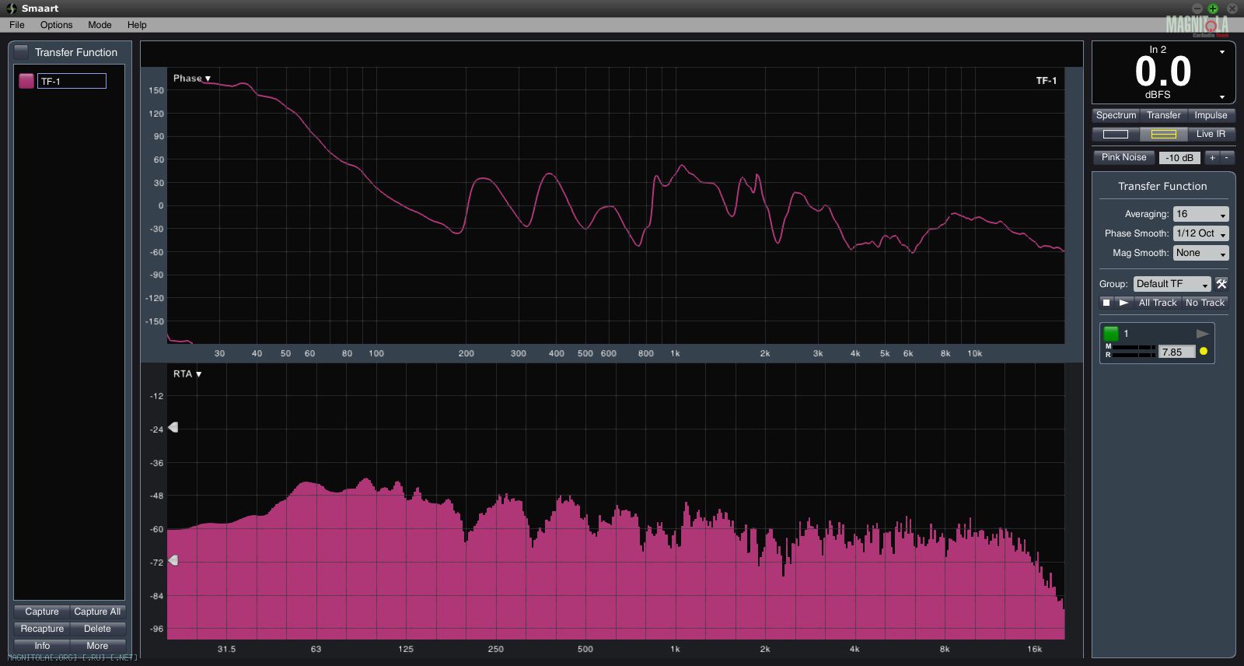Click the TF-1 trace color swatch
Image resolution: width=1244 pixels, height=666 pixels.
tap(26, 81)
